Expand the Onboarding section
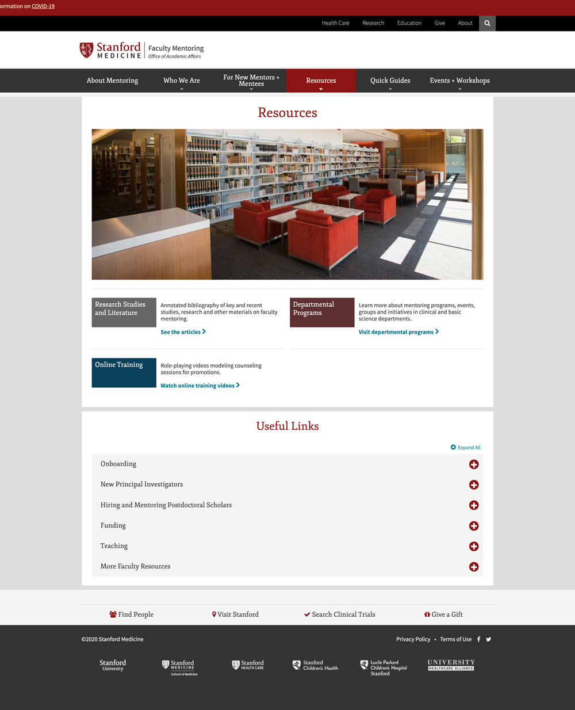Viewport: 575px width, 710px height. coord(474,464)
